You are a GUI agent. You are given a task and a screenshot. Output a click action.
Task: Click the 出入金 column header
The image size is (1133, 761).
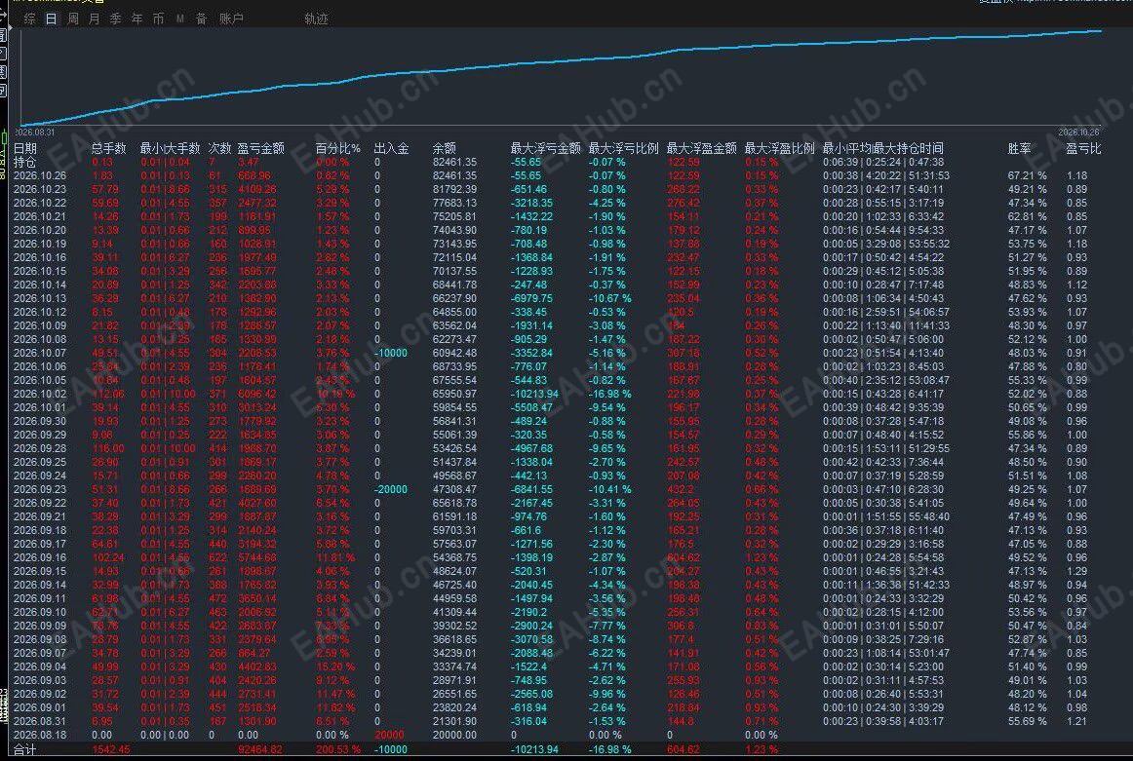click(392, 148)
